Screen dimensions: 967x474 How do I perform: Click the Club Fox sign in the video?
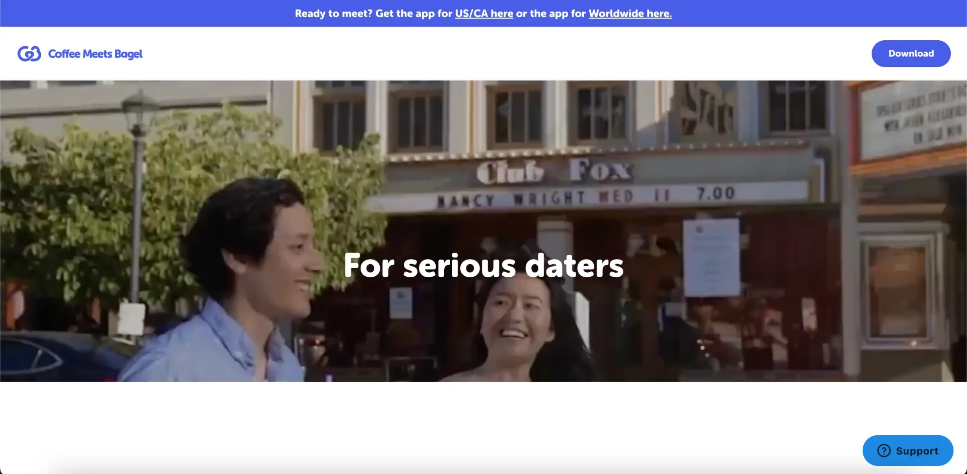point(554,171)
